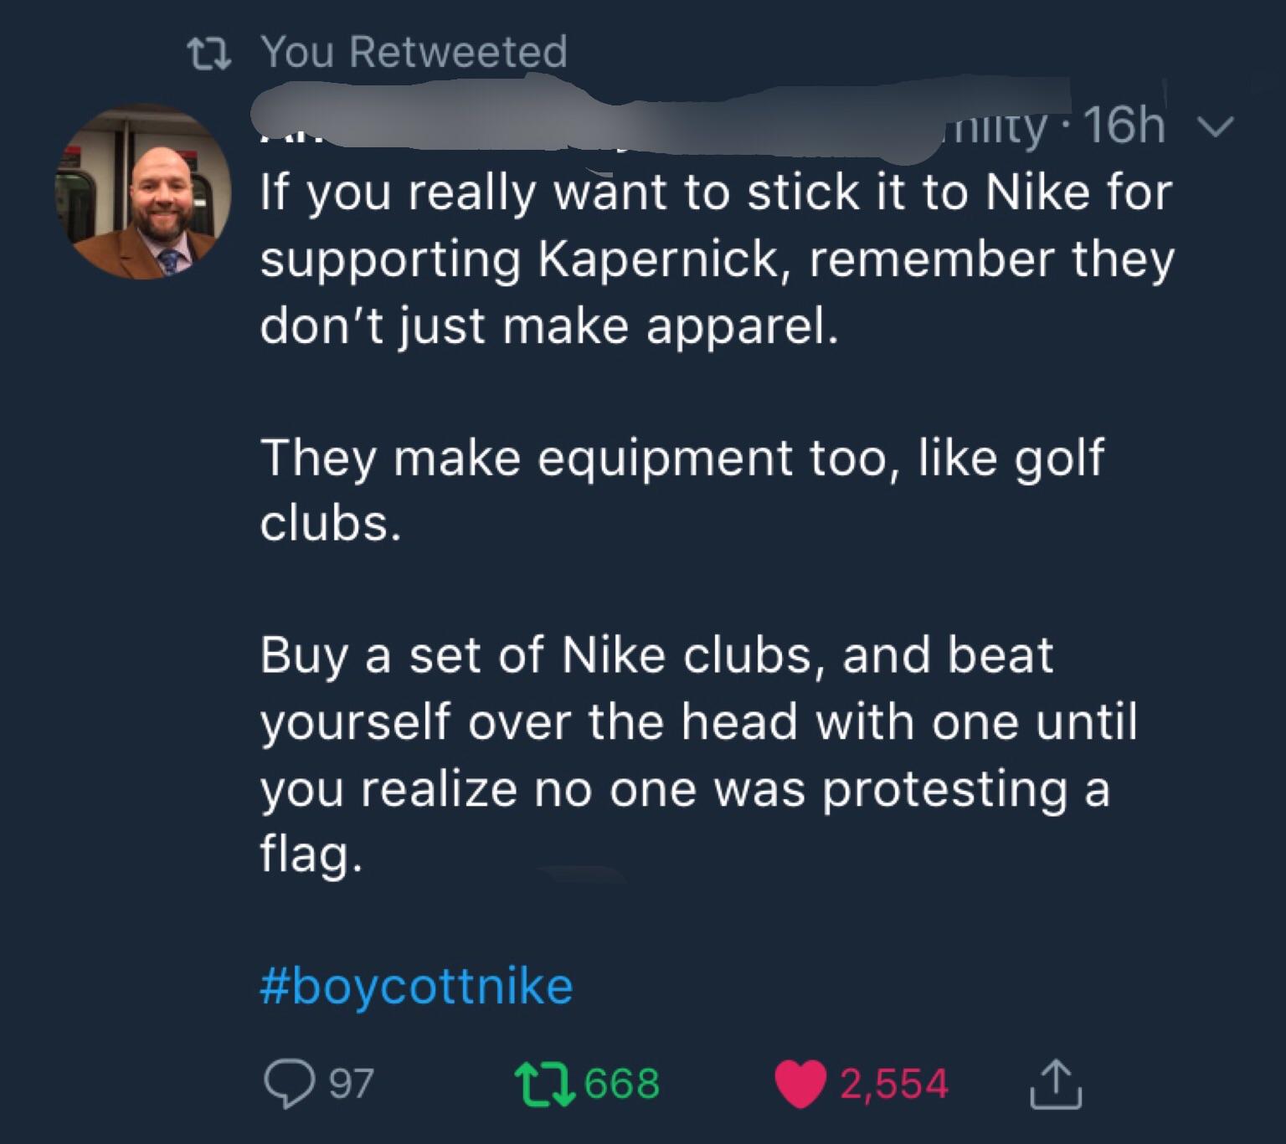Undo retweet using the green retweet icon
1286x1144 pixels.
(543, 1084)
